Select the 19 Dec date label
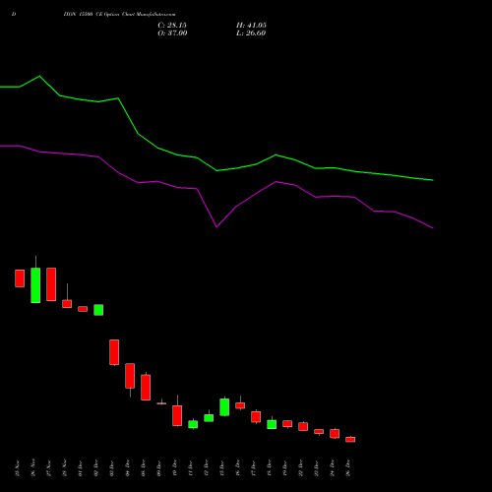 coord(285,468)
